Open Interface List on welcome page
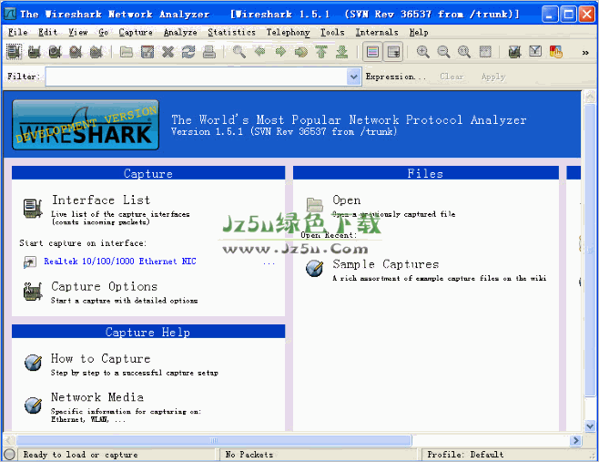 point(101,200)
